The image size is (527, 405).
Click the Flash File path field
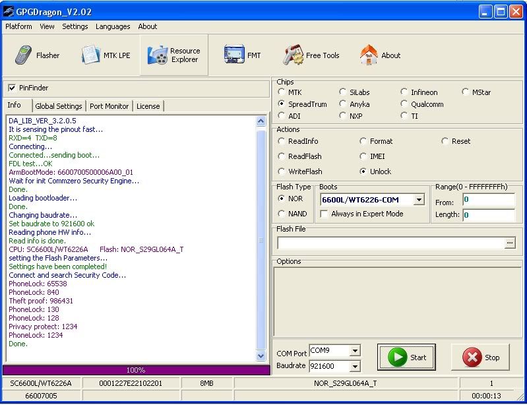pos(391,243)
